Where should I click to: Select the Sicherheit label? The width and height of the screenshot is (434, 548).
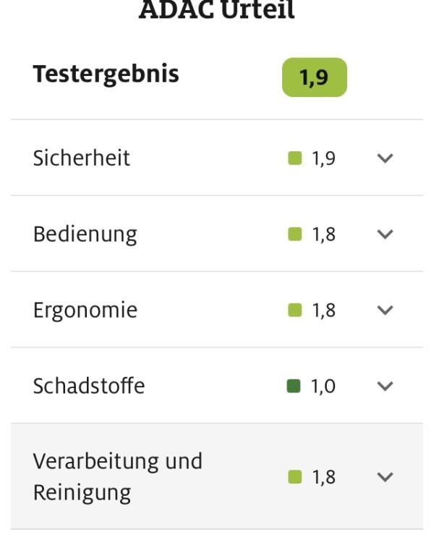click(x=82, y=159)
